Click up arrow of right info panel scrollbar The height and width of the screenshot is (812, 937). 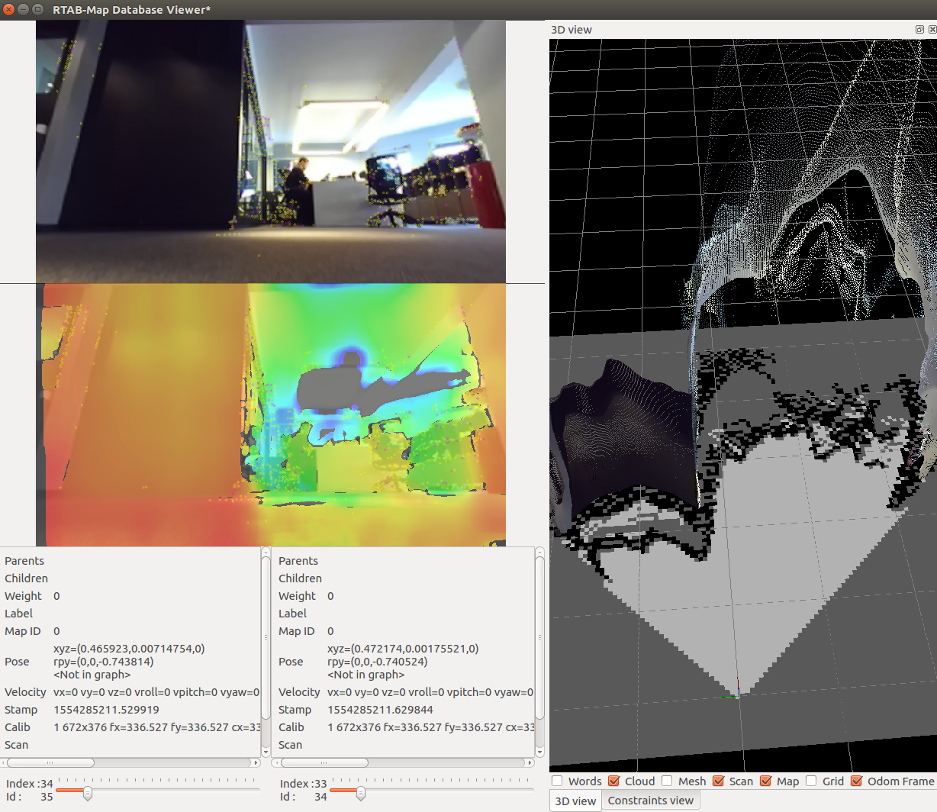(539, 552)
